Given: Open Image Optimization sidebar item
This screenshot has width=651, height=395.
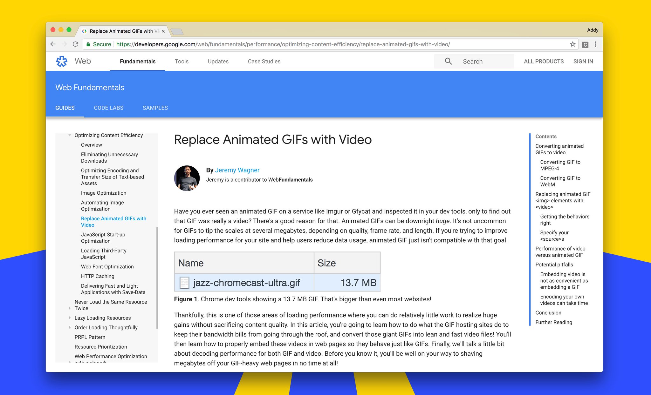Looking at the screenshot, I should pos(104,193).
